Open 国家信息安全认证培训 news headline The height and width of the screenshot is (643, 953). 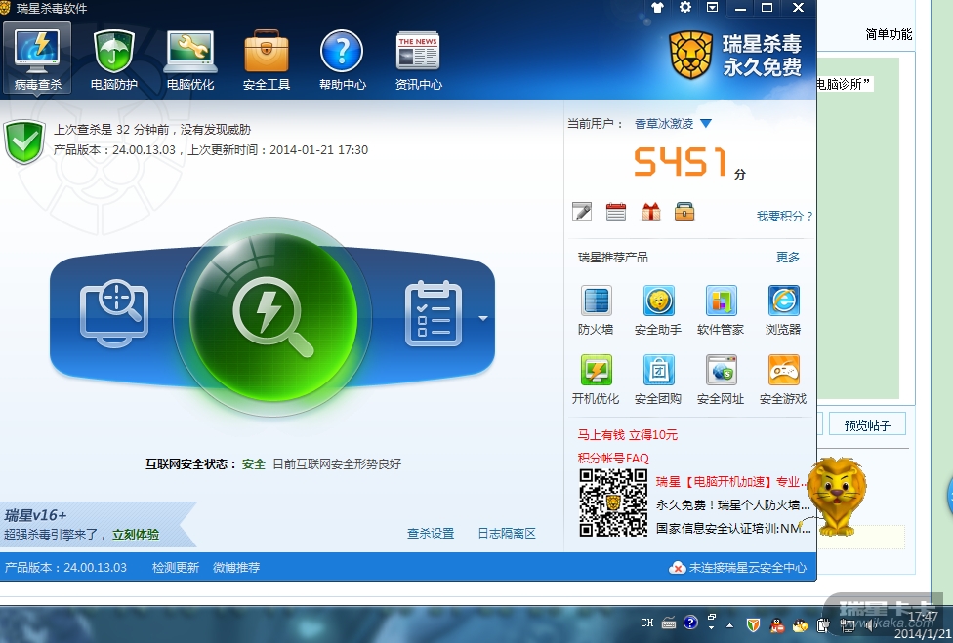[x=733, y=529]
